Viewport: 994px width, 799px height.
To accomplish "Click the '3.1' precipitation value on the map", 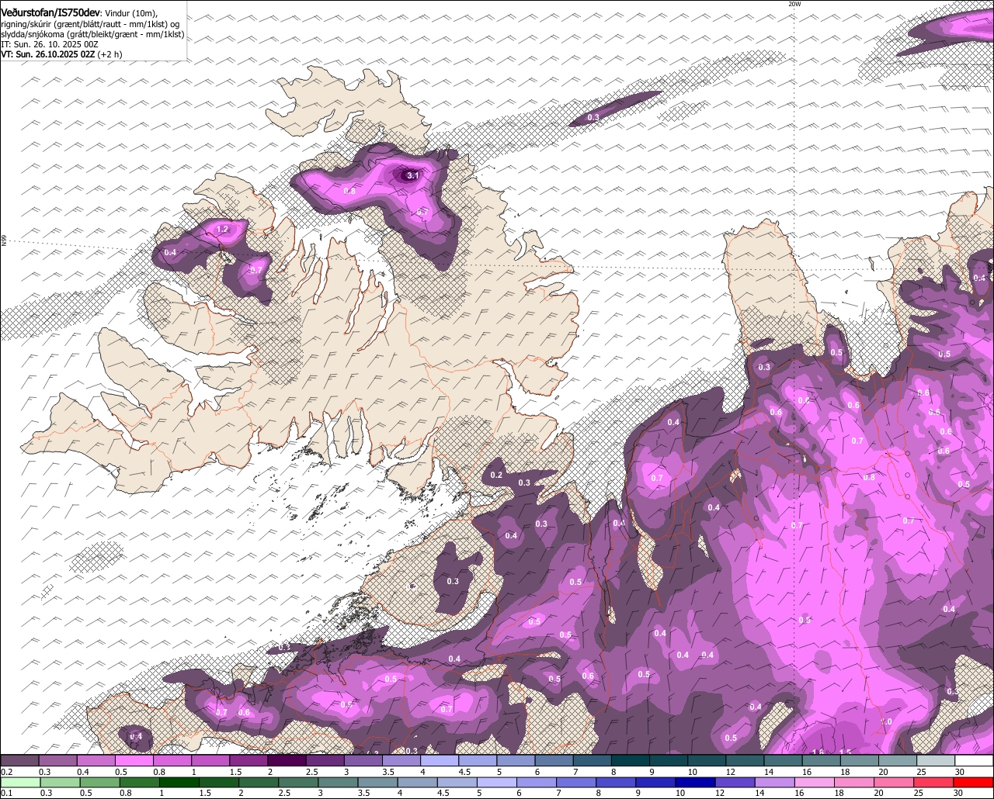I will [x=413, y=176].
